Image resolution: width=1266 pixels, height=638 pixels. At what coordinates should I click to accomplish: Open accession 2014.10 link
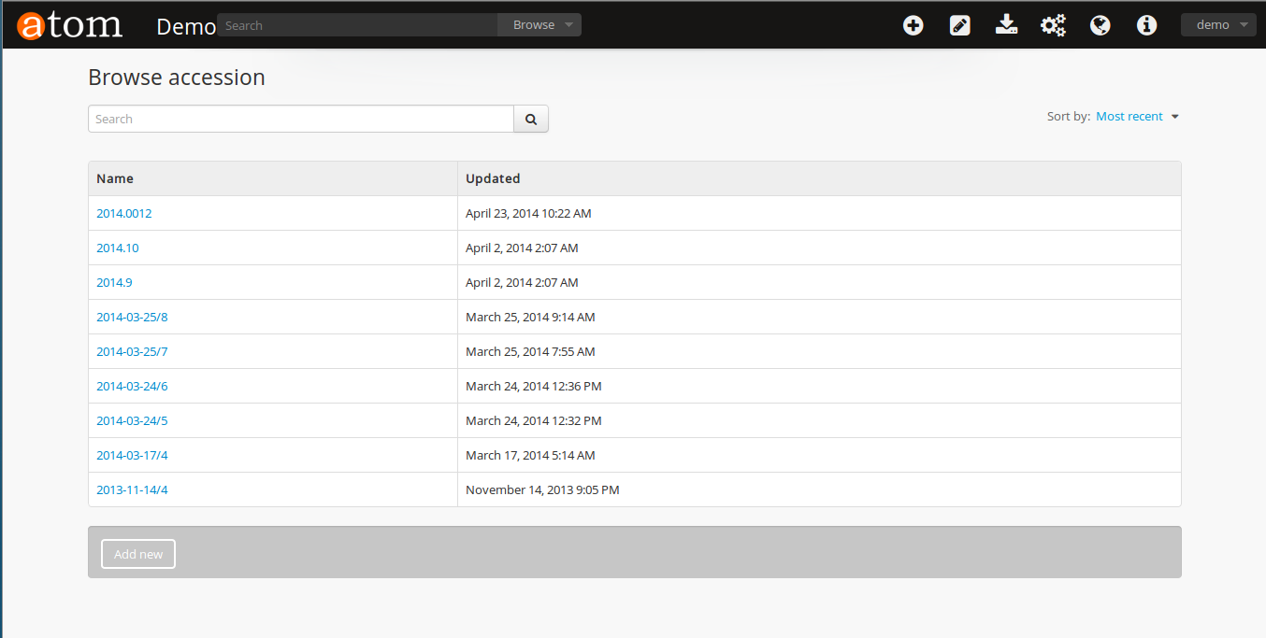118,248
